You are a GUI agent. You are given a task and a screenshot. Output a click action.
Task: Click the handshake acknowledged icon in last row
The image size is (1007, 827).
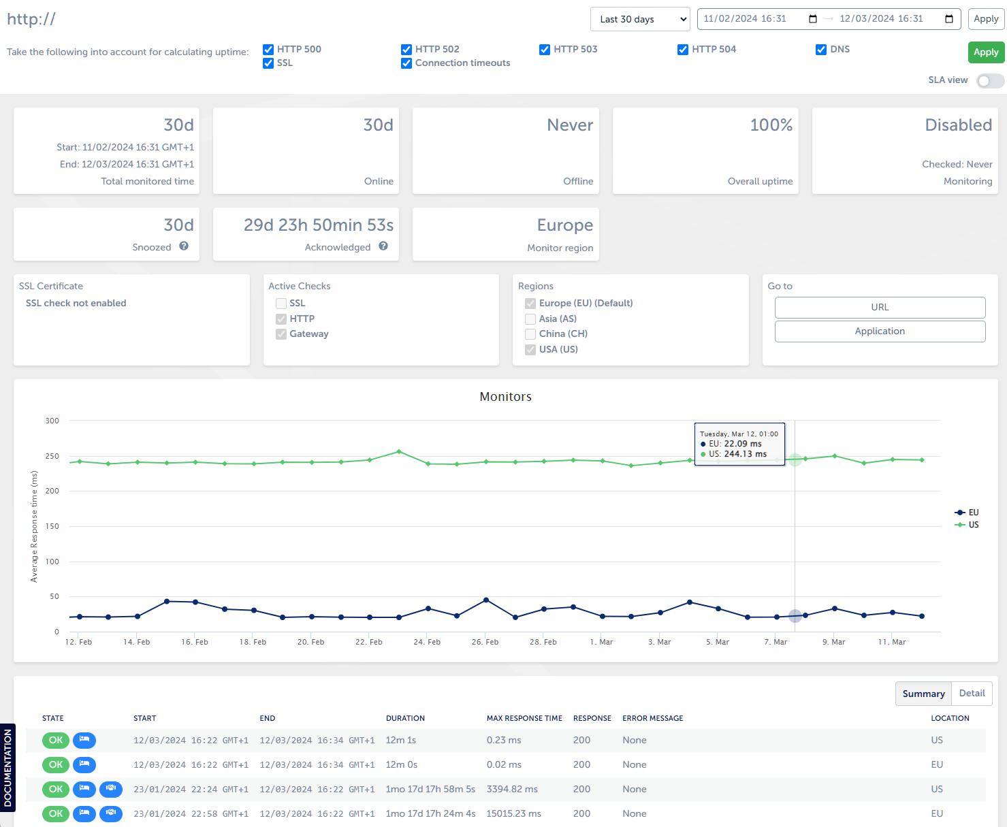pos(111,813)
